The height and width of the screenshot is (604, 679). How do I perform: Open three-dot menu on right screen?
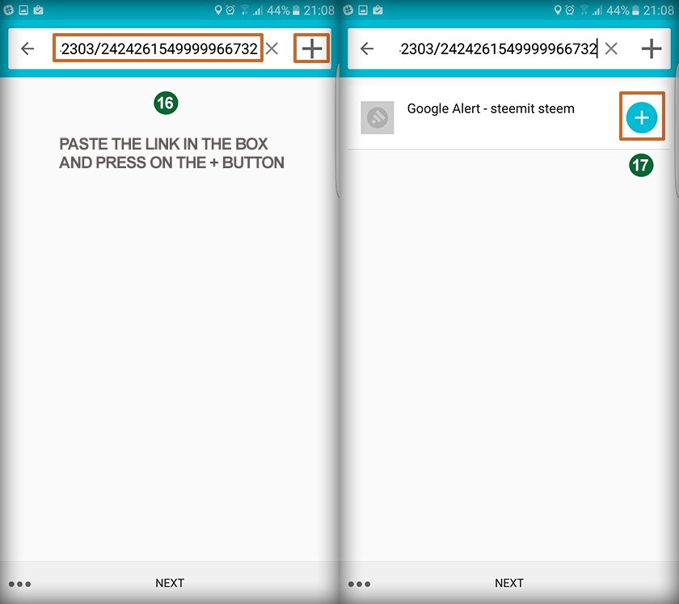click(360, 584)
